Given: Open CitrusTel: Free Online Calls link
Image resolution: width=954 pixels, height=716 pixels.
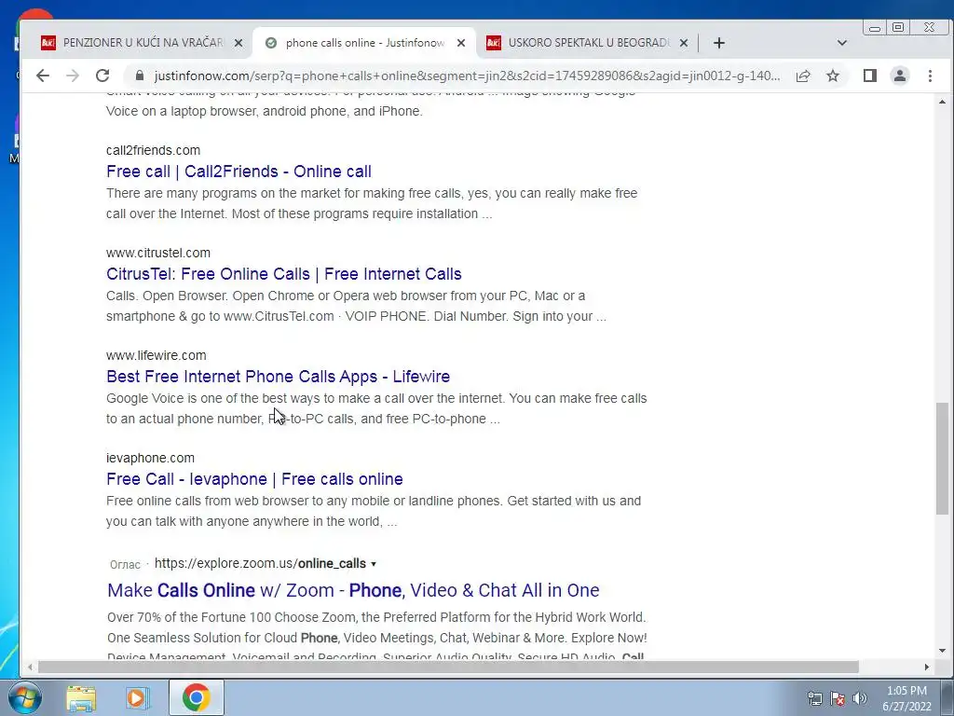Looking at the screenshot, I should coord(283,274).
